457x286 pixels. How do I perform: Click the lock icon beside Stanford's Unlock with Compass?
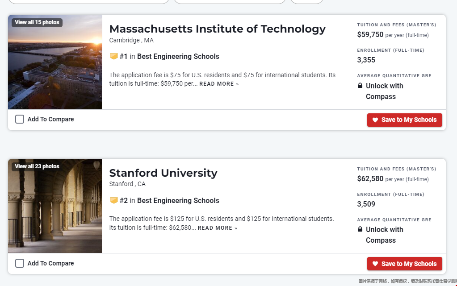[x=360, y=229]
